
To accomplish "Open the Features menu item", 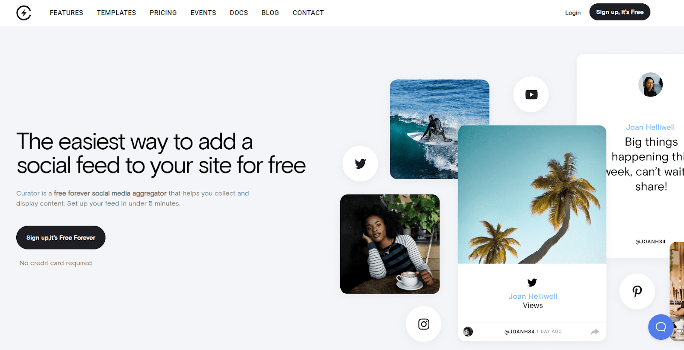I will (66, 13).
